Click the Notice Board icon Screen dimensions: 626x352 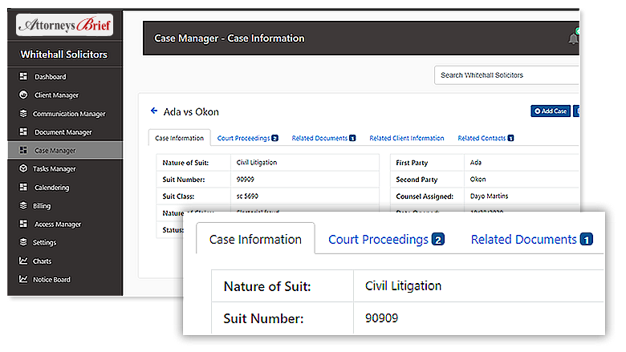coord(24,280)
